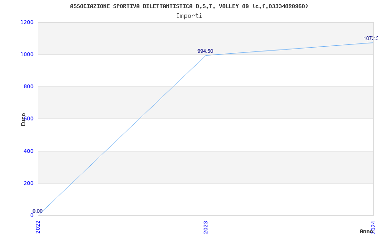Click the Euro y-axis title
Image resolution: width=378 pixels, height=236 pixels.
click(x=23, y=119)
